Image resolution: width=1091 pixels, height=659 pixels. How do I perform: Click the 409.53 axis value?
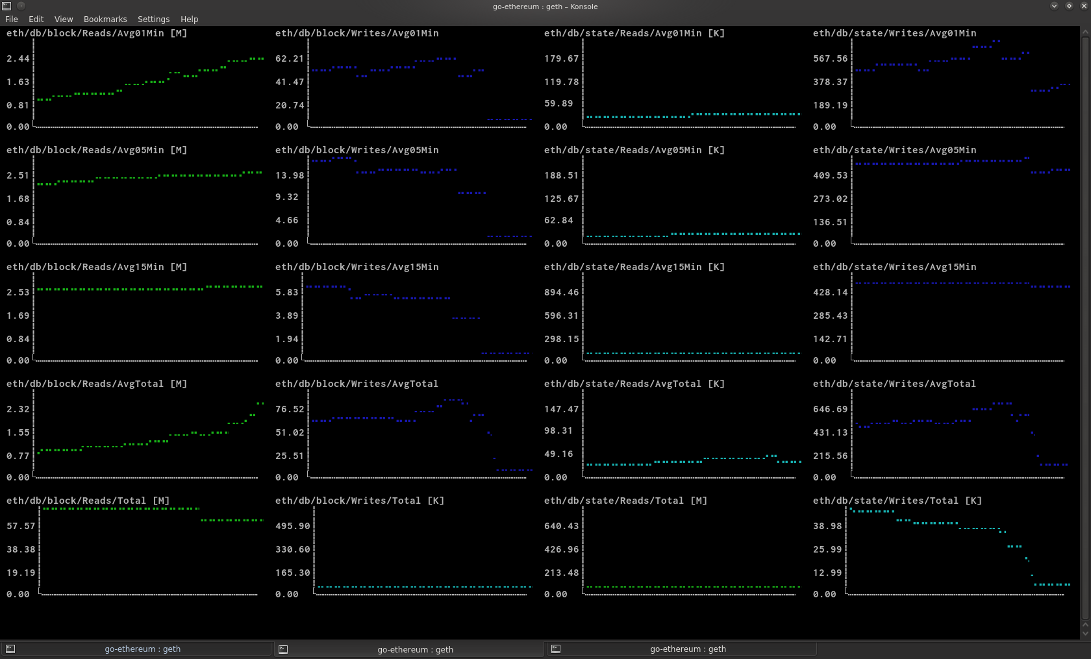pos(831,175)
